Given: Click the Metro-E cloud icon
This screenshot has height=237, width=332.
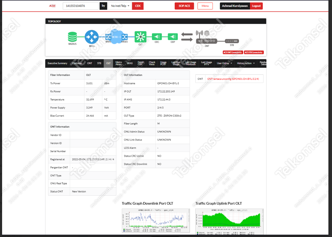Looking at the screenshot, I should [x=116, y=37].
